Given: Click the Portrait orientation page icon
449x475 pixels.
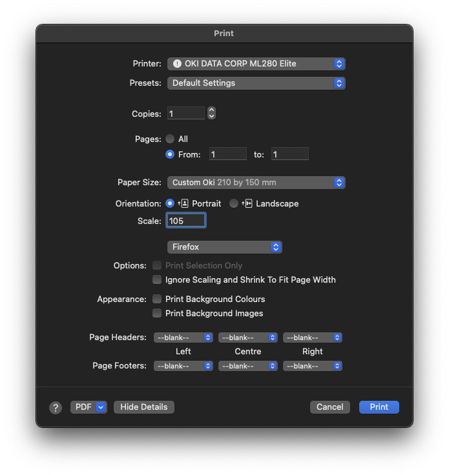Looking at the screenshot, I should coord(183,203).
